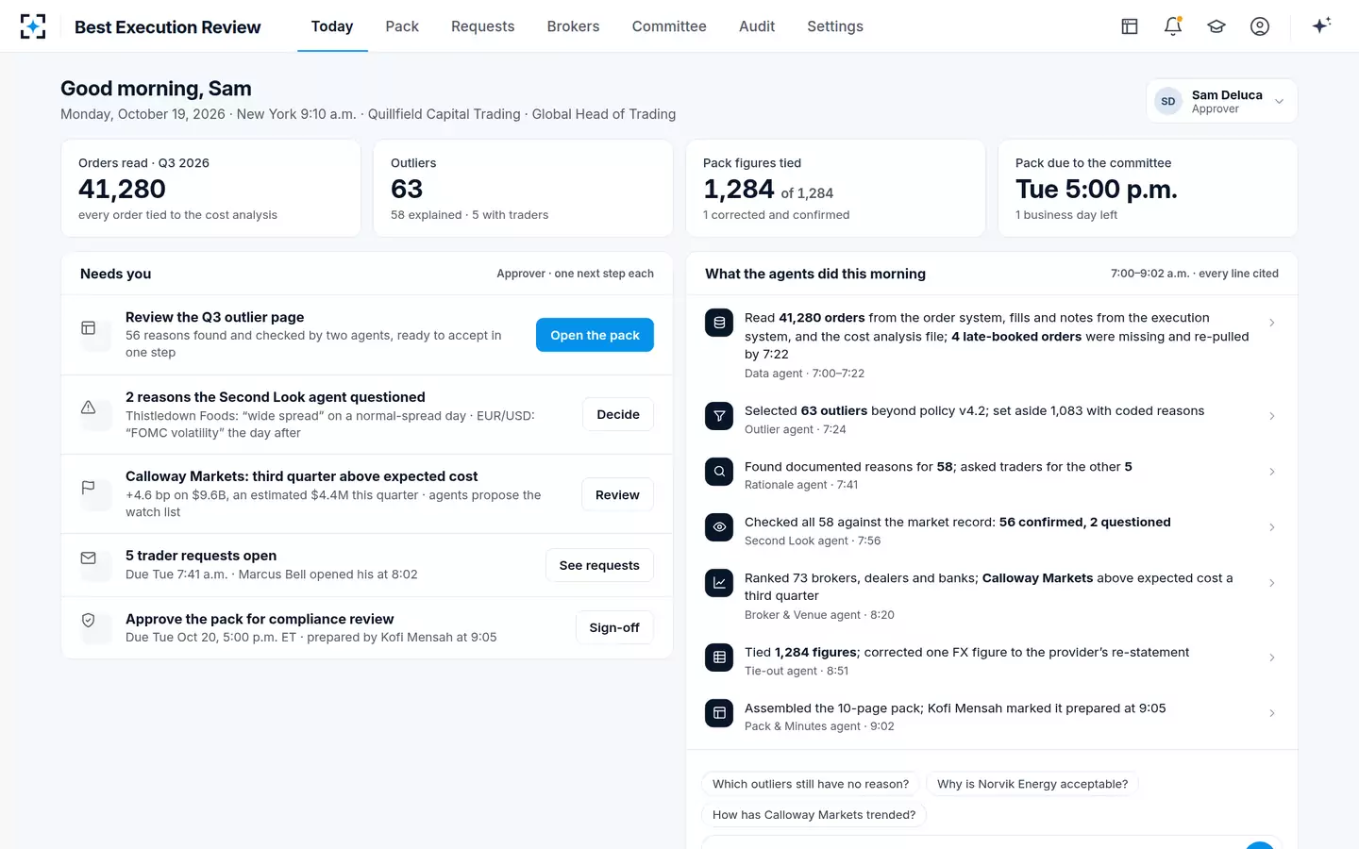Image resolution: width=1359 pixels, height=849 pixels.
Task: Switch to the Pack tab
Action: coord(402,26)
